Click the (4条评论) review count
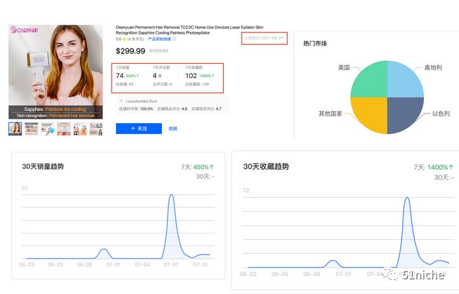Viewport: 459px width, 294px height. [x=136, y=39]
